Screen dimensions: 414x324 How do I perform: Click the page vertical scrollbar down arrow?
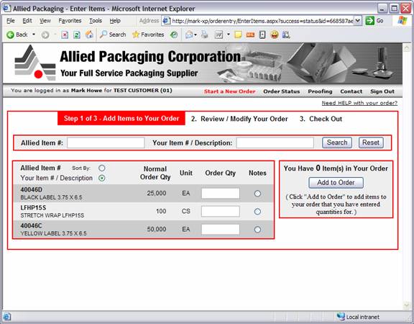click(x=407, y=305)
